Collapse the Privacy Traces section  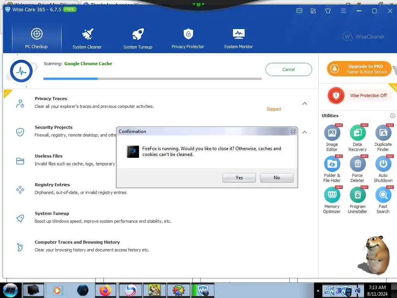coord(305,104)
